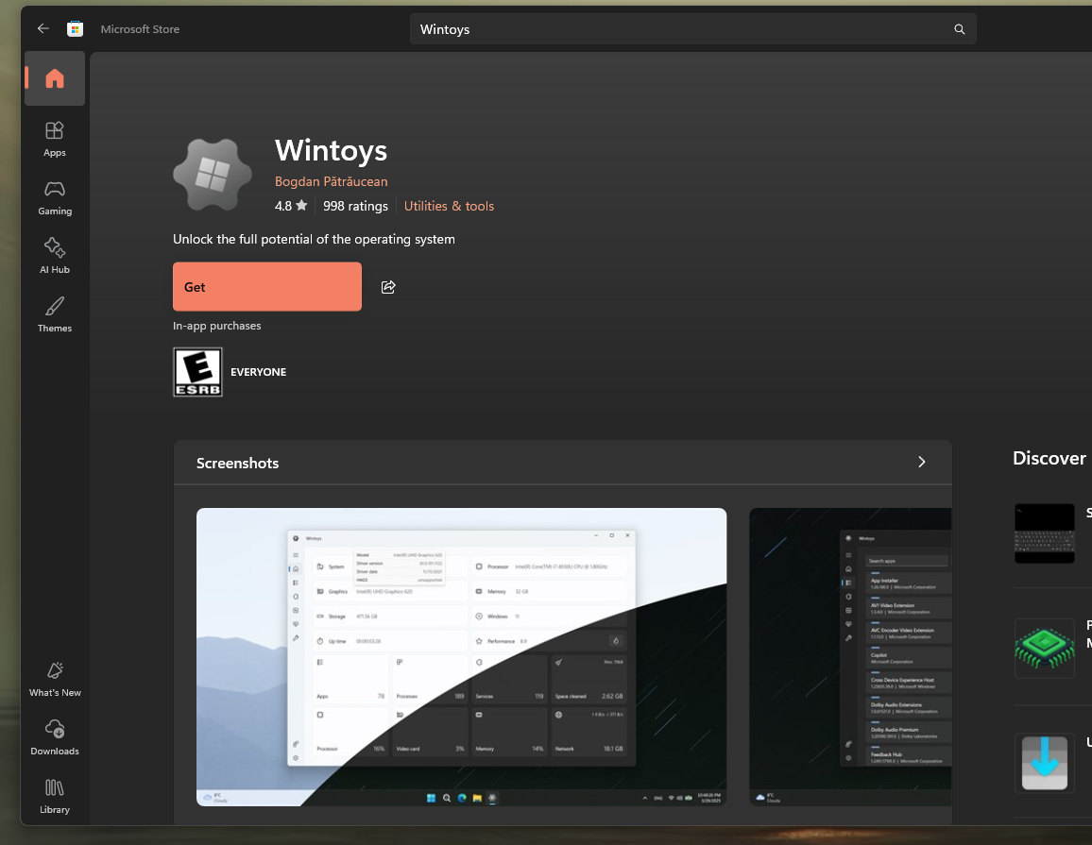
Task: Open the first light-theme Wintoys screenshot
Action: pos(461,657)
